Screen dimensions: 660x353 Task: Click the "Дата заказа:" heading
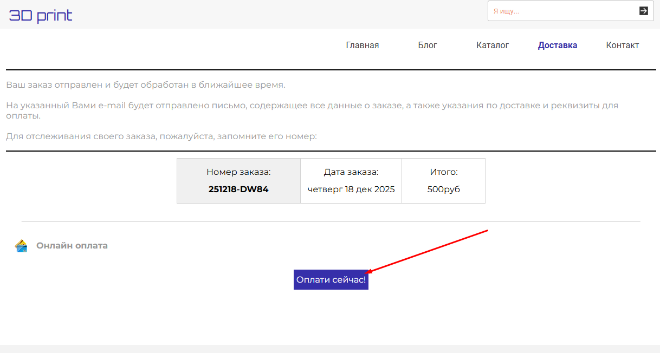(x=351, y=172)
